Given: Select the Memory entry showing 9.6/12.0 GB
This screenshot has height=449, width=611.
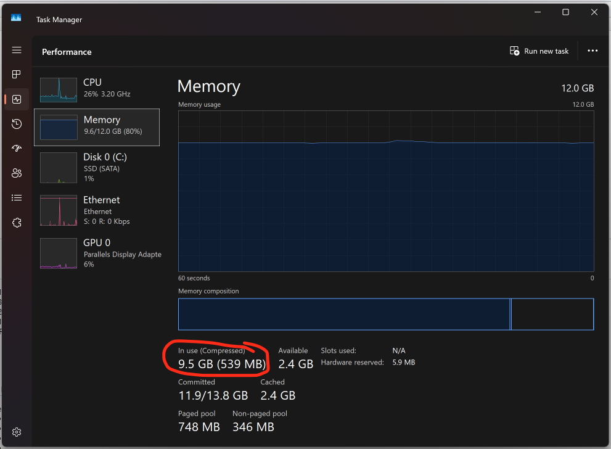Looking at the screenshot, I should (x=96, y=127).
